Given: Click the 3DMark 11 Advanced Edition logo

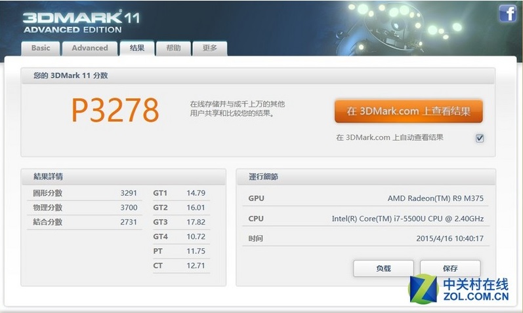Looking at the screenshot, I should [81, 22].
